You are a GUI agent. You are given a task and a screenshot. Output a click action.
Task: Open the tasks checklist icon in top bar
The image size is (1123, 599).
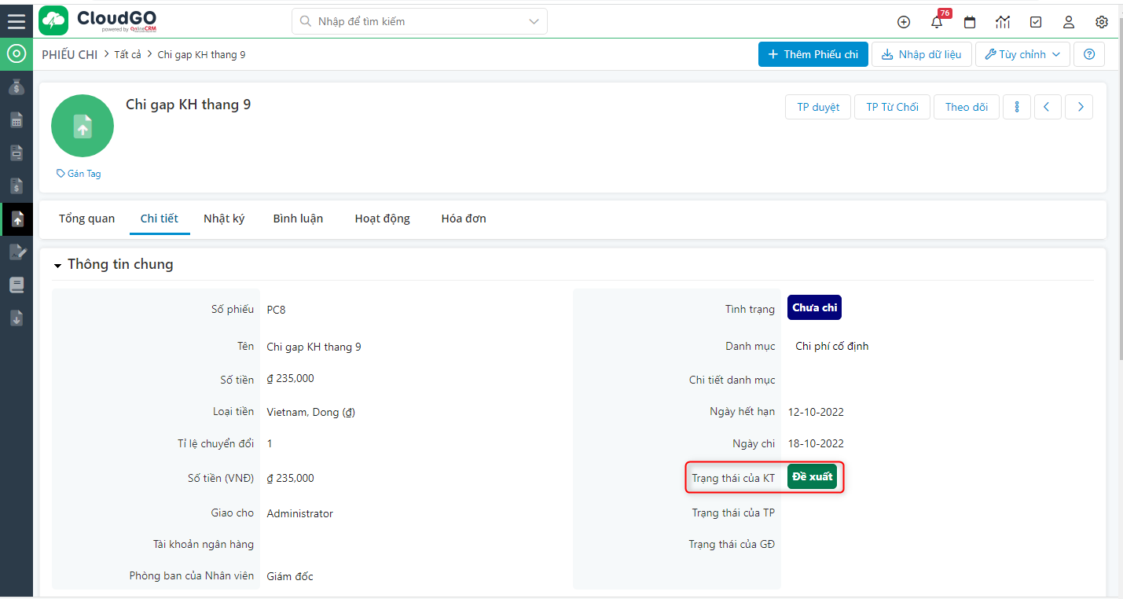click(x=1035, y=22)
